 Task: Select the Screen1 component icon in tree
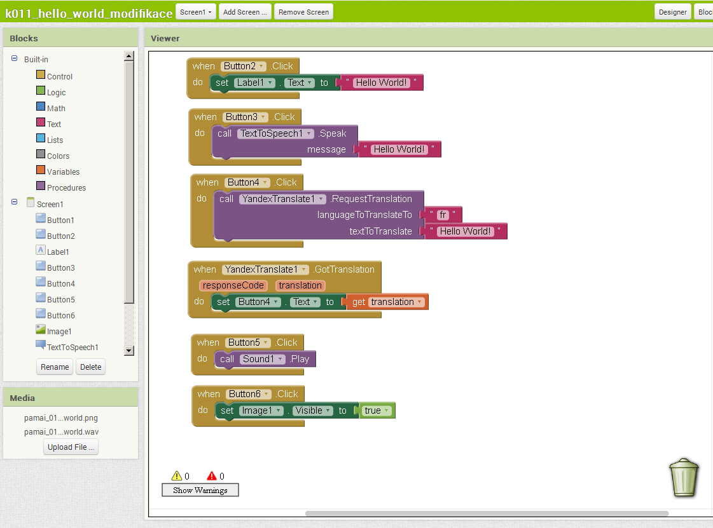31,202
